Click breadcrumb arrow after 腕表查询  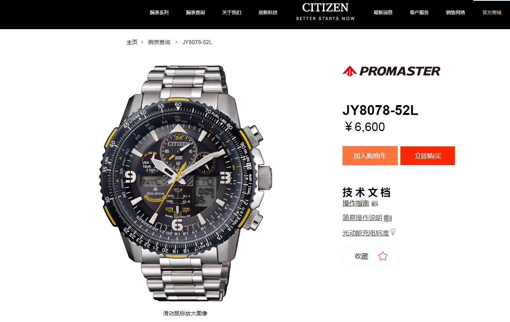[x=176, y=42]
